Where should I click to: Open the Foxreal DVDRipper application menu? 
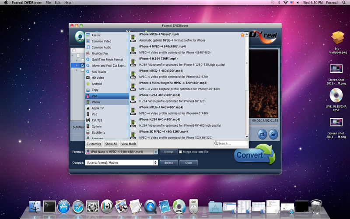(x=27, y=3)
